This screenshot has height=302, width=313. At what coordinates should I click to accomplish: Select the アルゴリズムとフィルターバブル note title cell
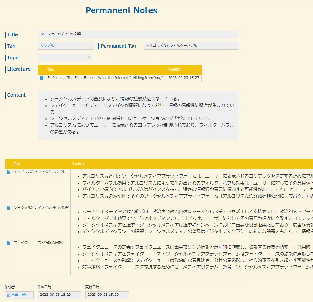click(x=41, y=186)
